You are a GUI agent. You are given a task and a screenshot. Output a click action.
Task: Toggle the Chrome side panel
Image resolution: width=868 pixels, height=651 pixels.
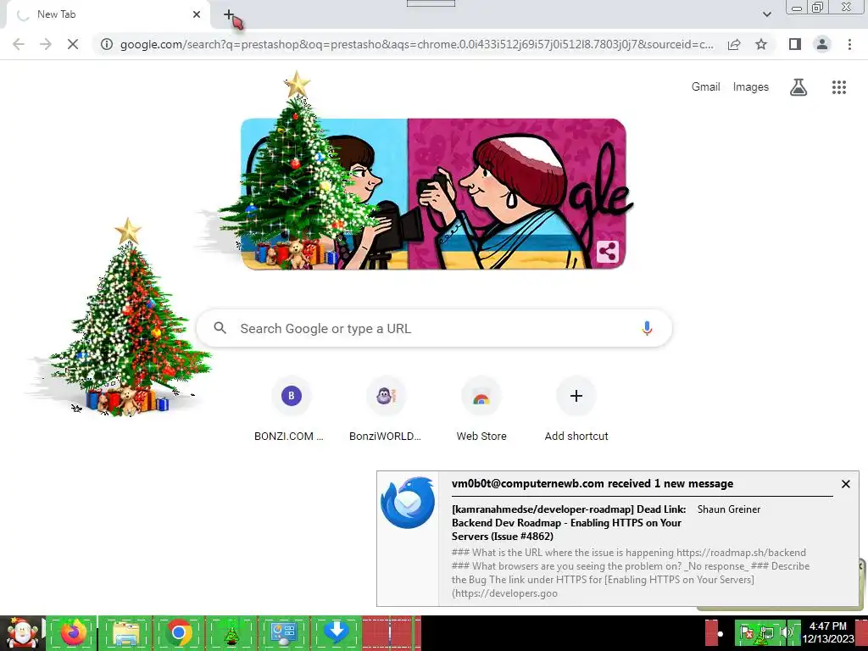[x=795, y=44]
